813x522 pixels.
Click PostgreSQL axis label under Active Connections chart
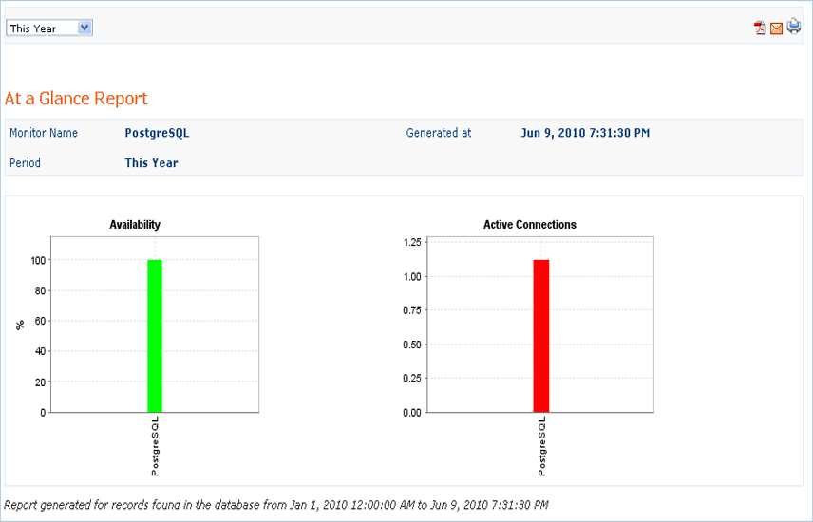[x=541, y=446]
